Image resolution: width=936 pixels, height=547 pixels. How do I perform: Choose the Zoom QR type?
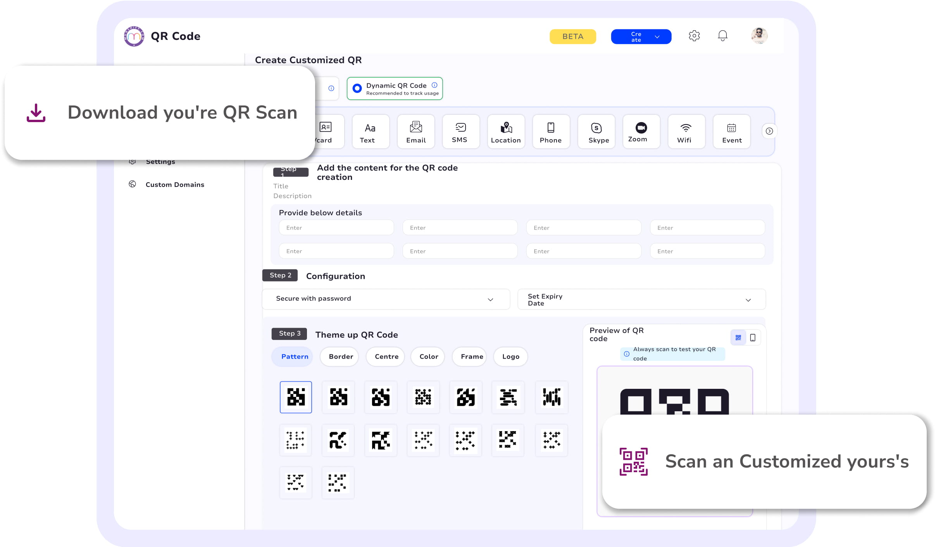pyautogui.click(x=641, y=132)
